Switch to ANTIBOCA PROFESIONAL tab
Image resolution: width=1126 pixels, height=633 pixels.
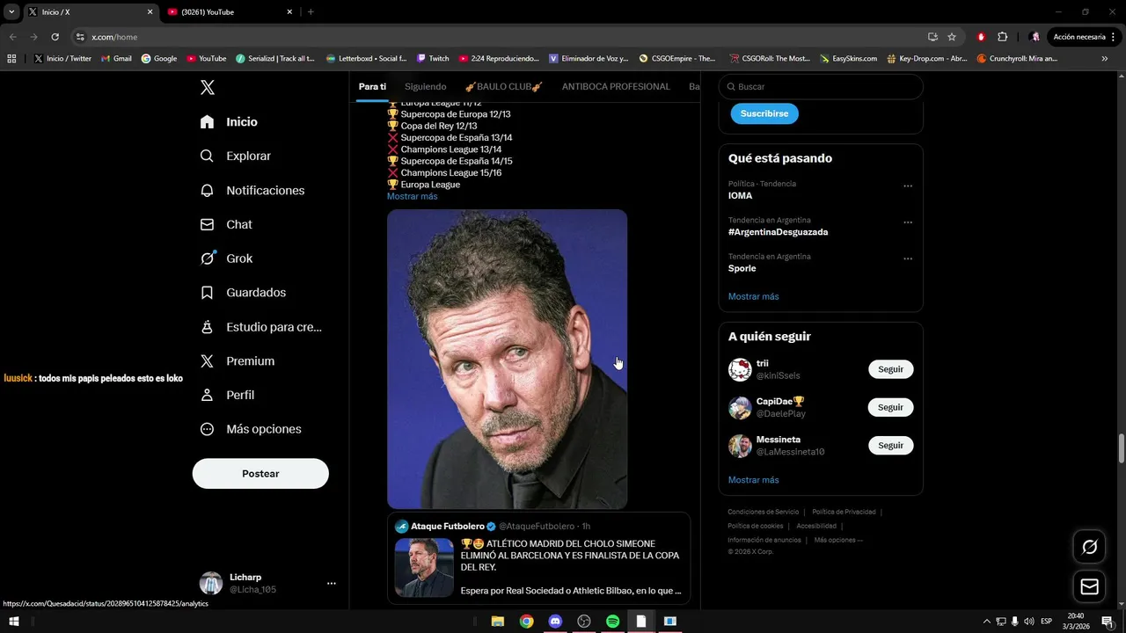(x=616, y=87)
